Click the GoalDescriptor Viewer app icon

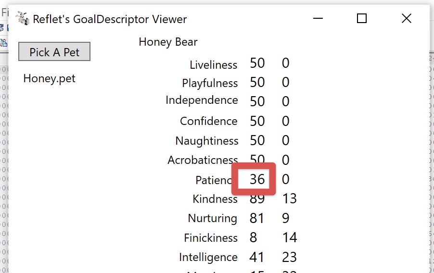(22, 19)
